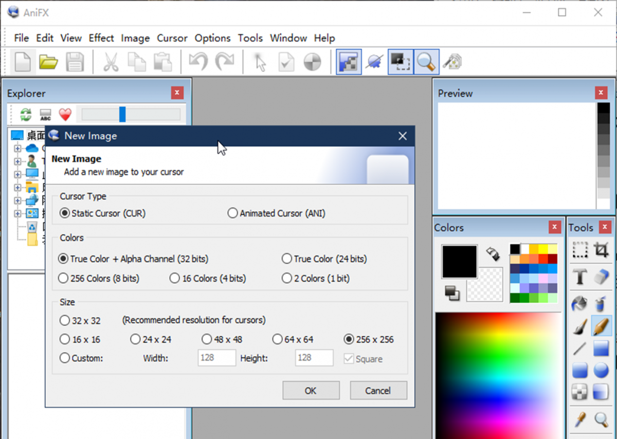Select the line tool
The height and width of the screenshot is (439, 617).
tap(580, 349)
